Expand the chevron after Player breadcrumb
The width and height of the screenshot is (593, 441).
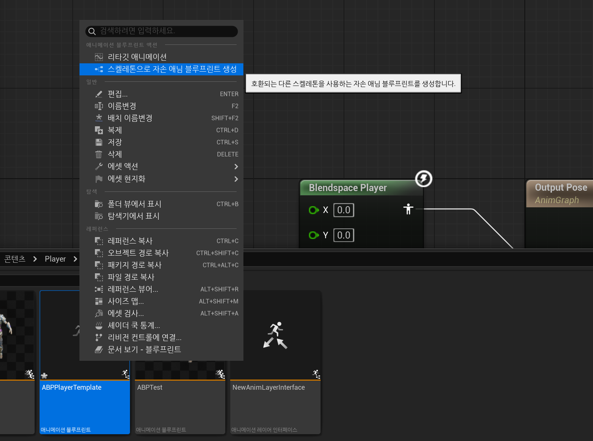tap(75, 259)
